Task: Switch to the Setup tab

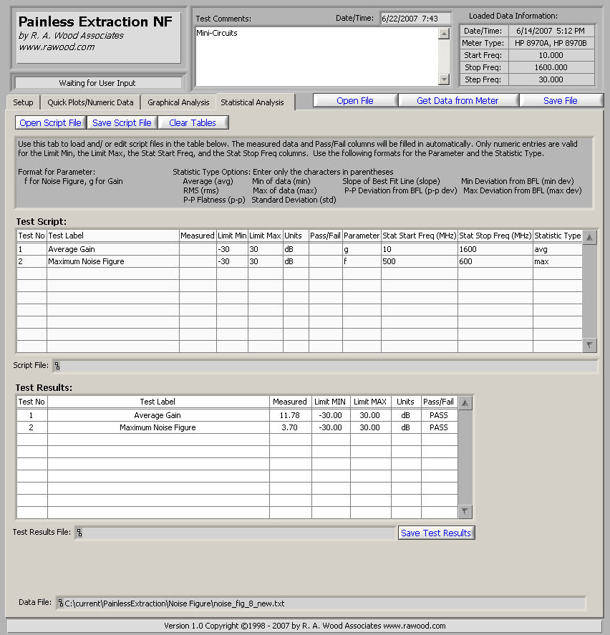Action: tap(23, 102)
